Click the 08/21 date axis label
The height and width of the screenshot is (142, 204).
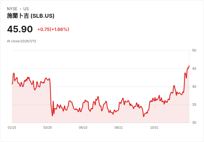point(119,128)
